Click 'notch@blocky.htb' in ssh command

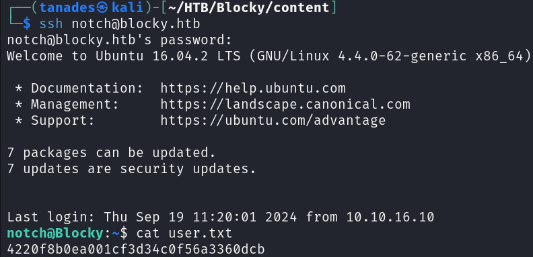coord(136,24)
